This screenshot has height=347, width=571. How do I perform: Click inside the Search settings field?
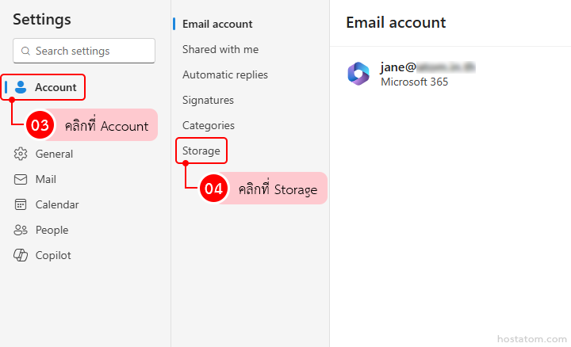[x=84, y=51]
